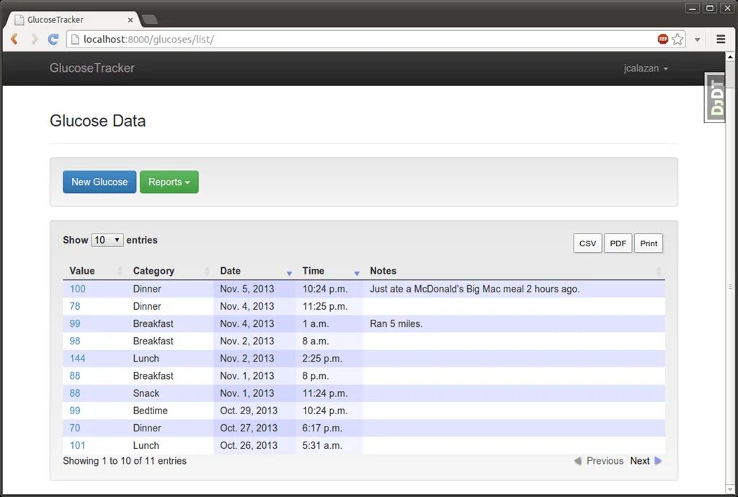Click the McDonald's Big Mac note text
738x497 pixels.
tap(474, 289)
